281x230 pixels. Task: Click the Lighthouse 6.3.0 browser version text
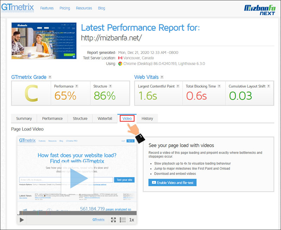[191, 64]
